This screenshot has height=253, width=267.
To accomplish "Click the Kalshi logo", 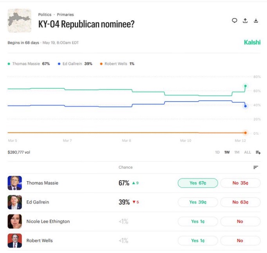I will (252, 43).
